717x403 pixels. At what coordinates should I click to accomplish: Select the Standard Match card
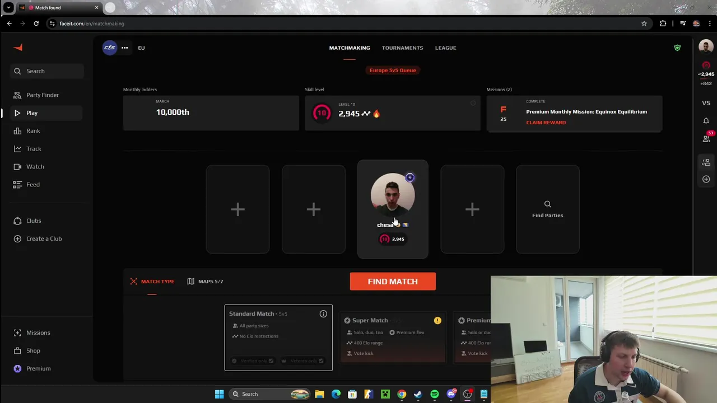[x=278, y=338]
